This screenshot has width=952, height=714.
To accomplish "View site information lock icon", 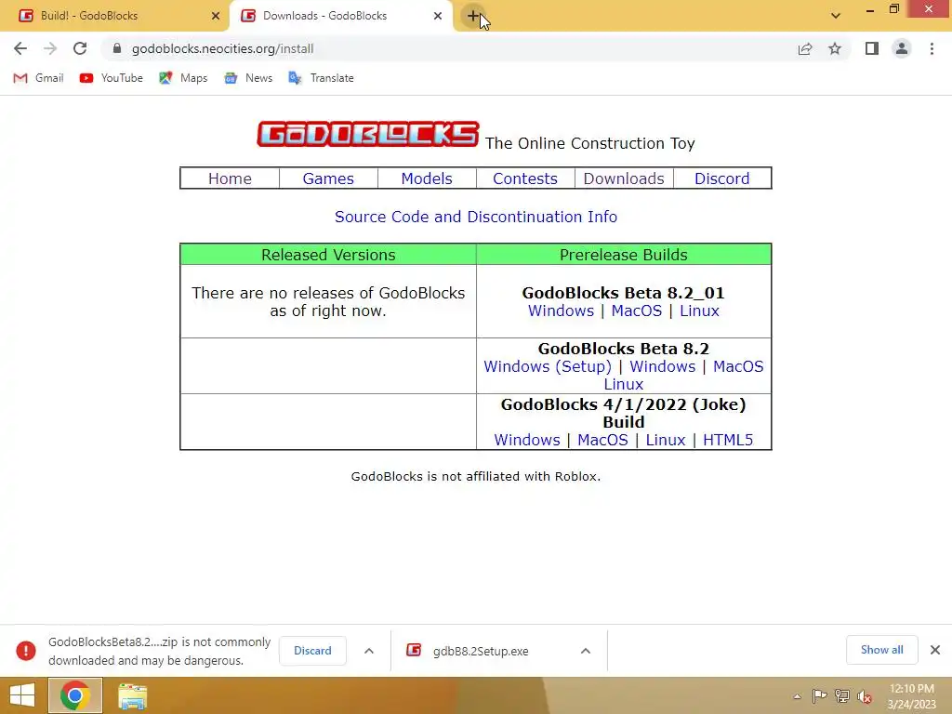I will (x=117, y=48).
